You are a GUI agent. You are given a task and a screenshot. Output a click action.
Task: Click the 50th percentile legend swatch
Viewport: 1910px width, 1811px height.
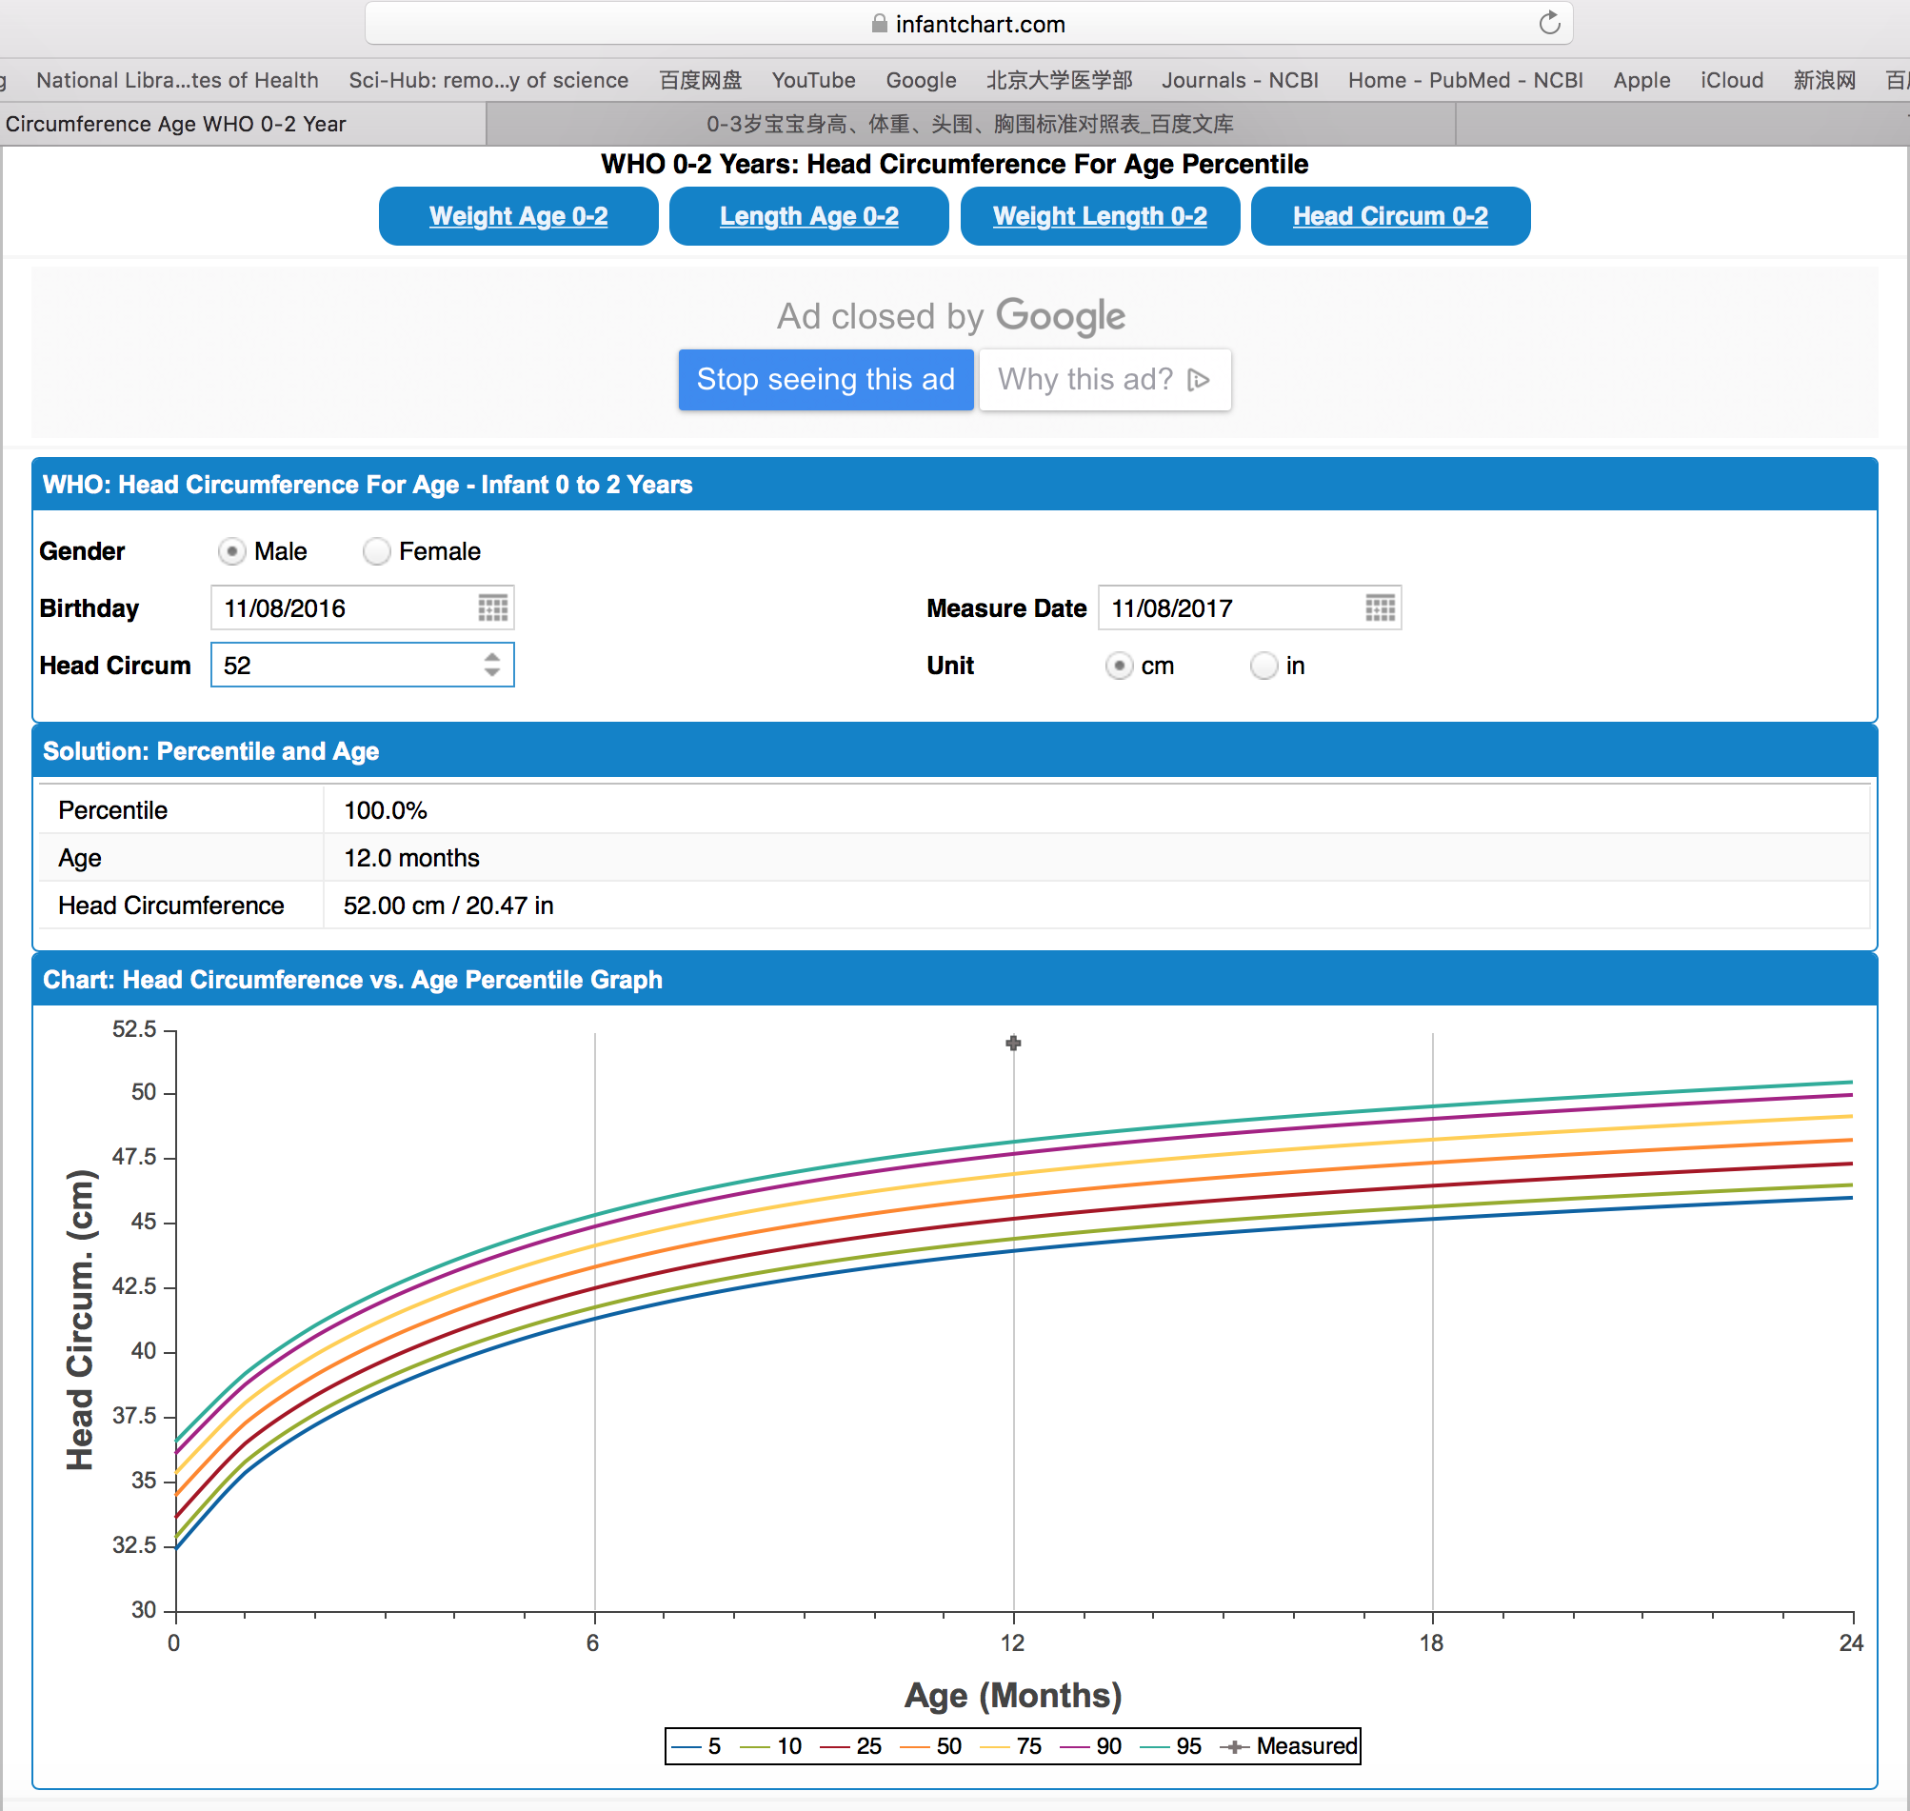coord(915,1746)
